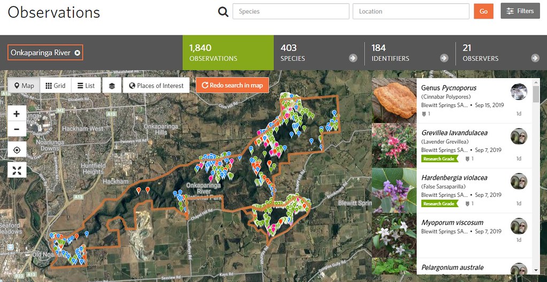Screen dimensions: 547x282
Task: Center map on current location
Action: pos(17,150)
